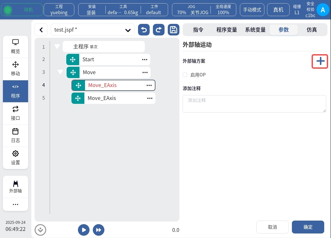Open the 外部轴 sidebar panel

(16, 187)
